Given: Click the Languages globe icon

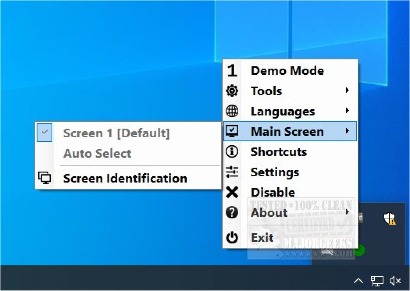Looking at the screenshot, I should point(232,111).
